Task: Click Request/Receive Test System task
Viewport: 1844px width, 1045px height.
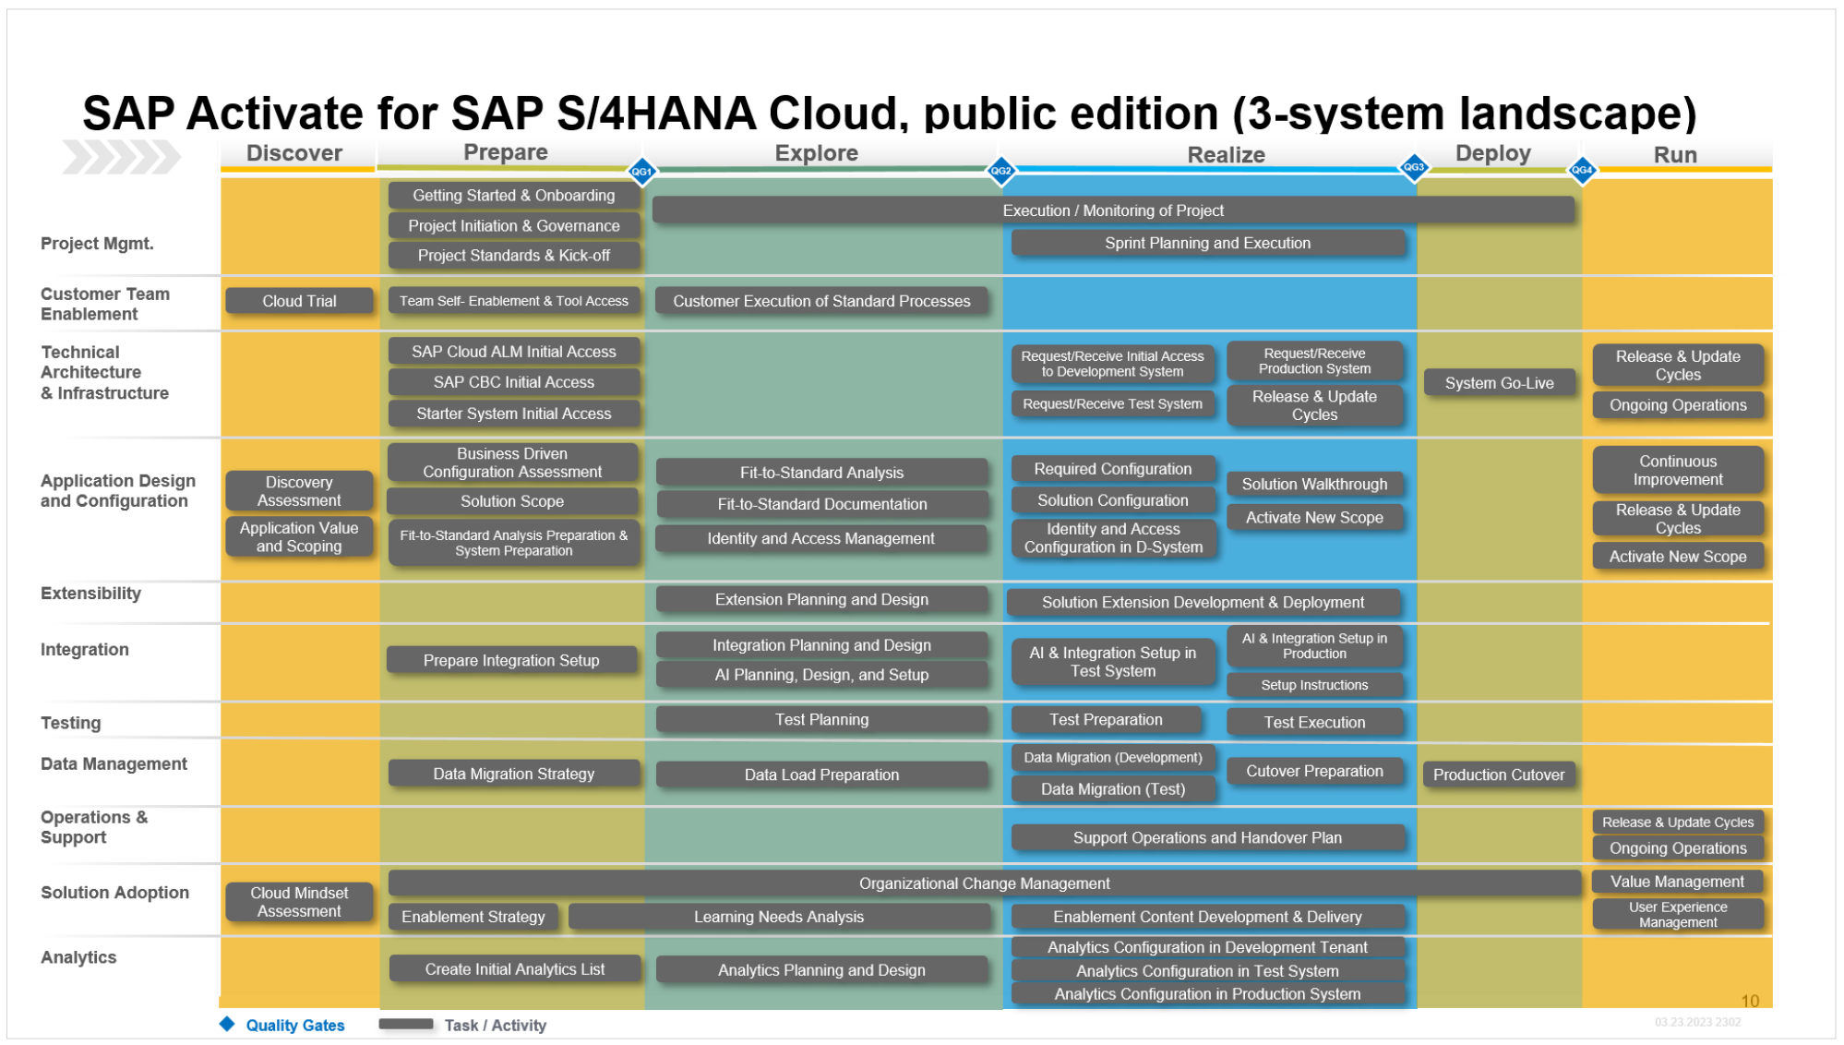Action: [1113, 404]
